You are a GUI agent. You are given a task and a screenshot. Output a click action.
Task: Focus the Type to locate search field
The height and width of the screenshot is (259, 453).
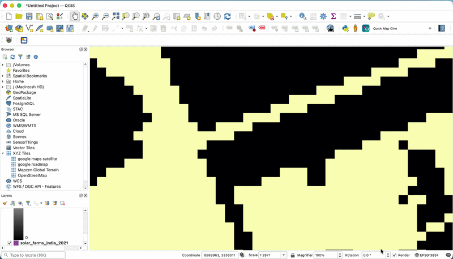[33, 255]
